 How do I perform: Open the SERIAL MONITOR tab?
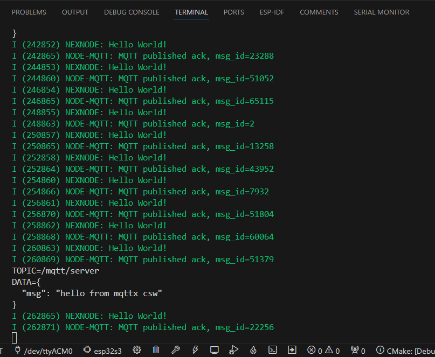coord(382,12)
